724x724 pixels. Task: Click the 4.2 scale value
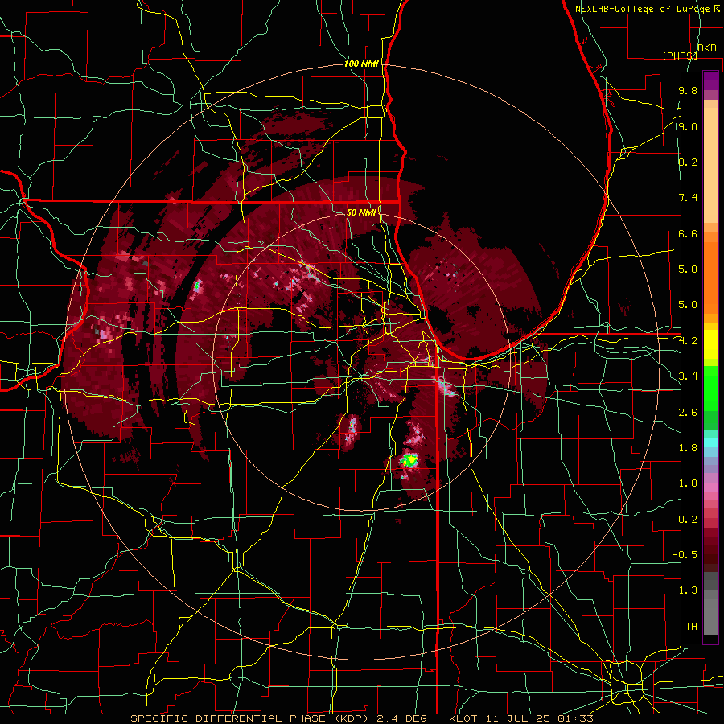click(688, 341)
